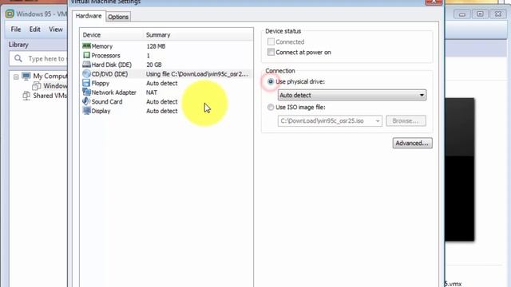511x287 pixels.
Task: Click the Advanced... button
Action: tap(412, 143)
